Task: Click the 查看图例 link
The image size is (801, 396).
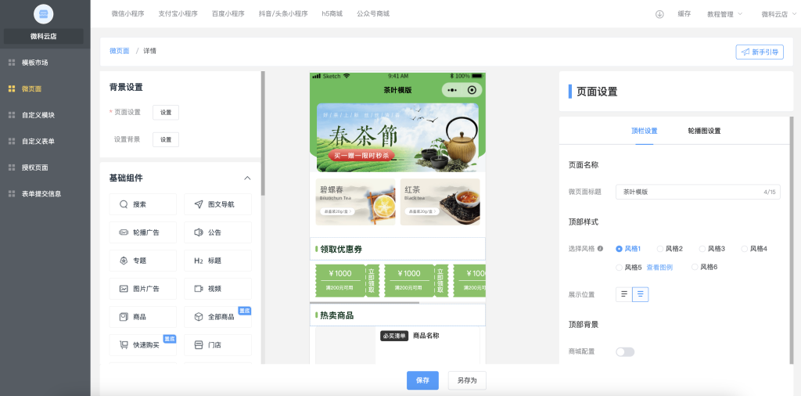Action: click(659, 268)
